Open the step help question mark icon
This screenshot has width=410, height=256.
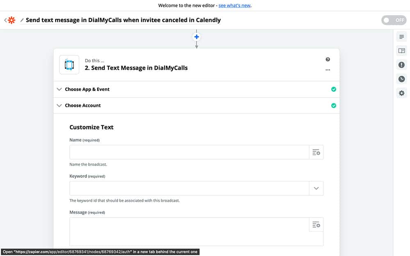click(x=328, y=59)
